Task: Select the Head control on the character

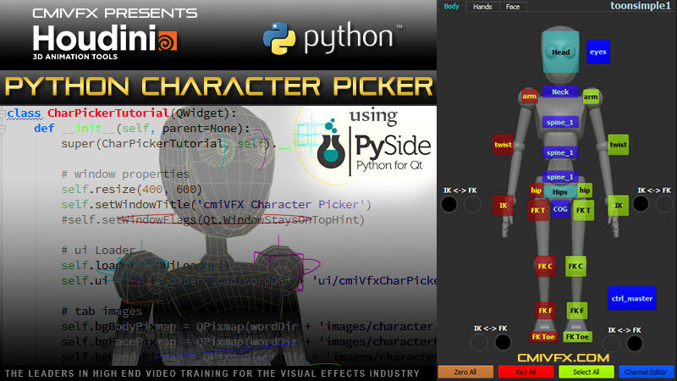Action: [560, 52]
